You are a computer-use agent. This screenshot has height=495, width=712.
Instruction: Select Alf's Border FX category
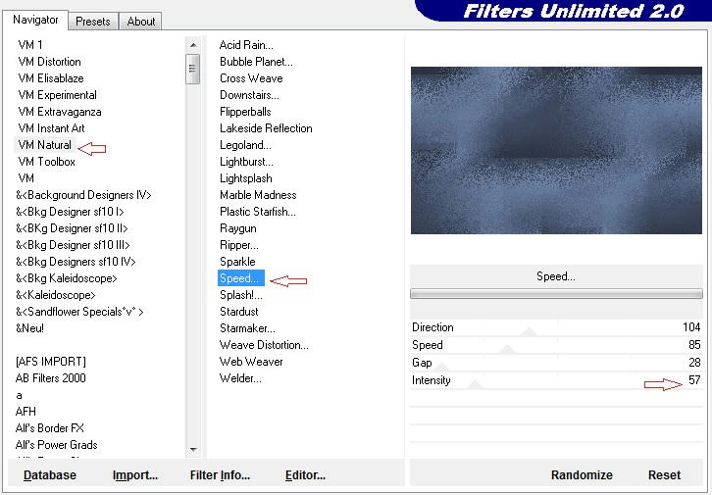click(49, 428)
